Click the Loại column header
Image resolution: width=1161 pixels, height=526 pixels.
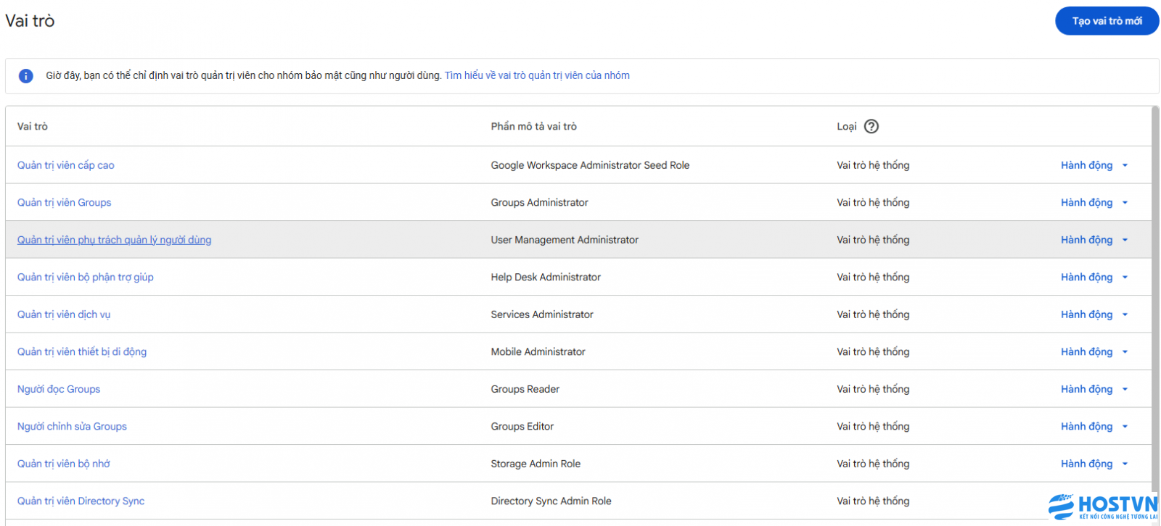click(847, 126)
